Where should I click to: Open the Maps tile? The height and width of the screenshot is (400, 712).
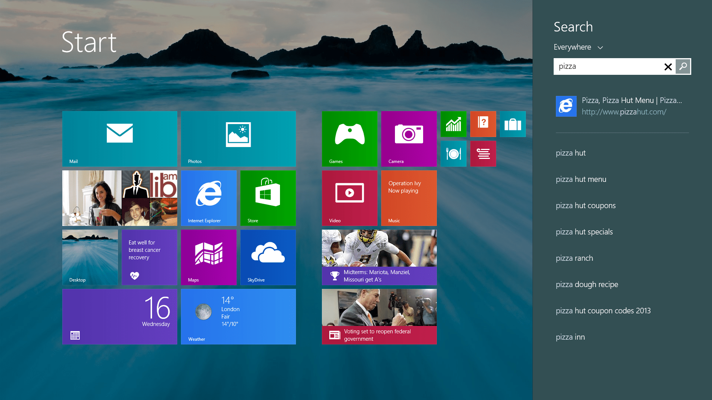[x=208, y=257]
